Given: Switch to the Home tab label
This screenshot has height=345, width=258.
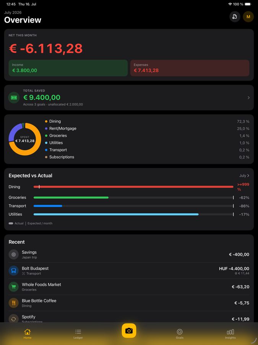Looking at the screenshot, I should pyautogui.click(x=28, y=338).
